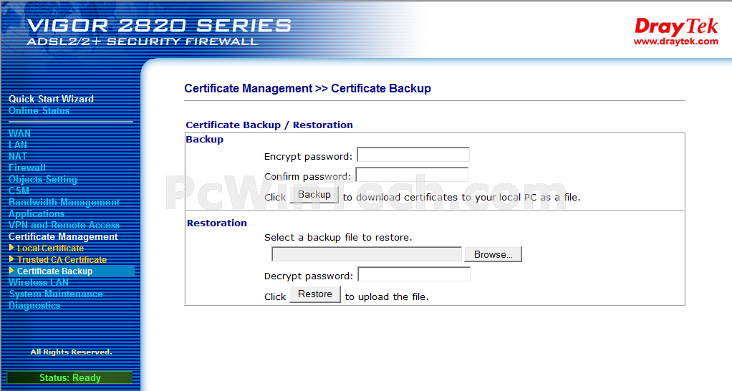Open VPN and Remote Access menu
The image size is (732, 391).
(64, 225)
